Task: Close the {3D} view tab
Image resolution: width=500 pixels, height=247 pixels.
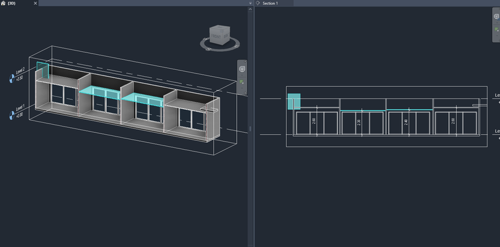Action: click(x=36, y=3)
